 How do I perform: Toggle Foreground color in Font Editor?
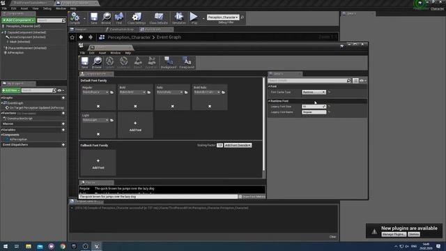(x=187, y=63)
